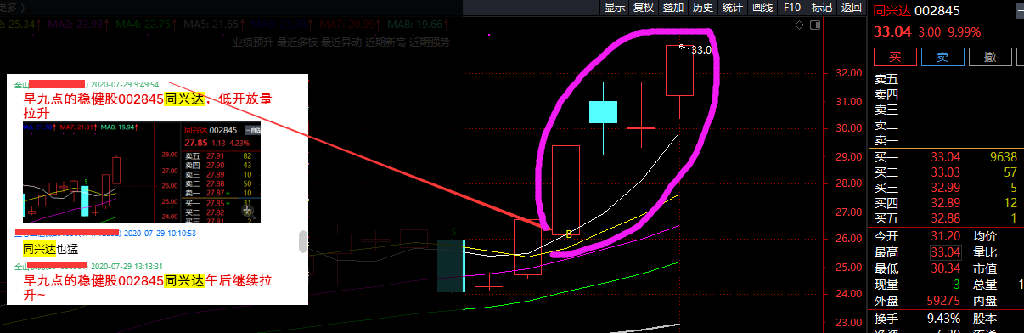
Task: Open the 历史 history menu
Action: (703, 8)
